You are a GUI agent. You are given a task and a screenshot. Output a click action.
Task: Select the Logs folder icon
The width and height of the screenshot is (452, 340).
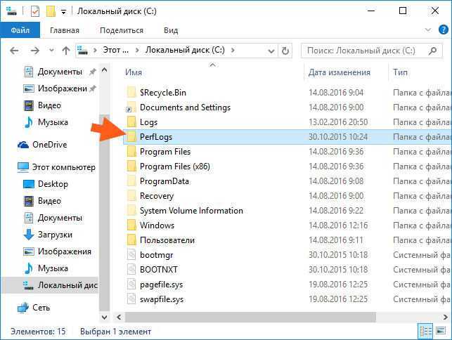click(x=131, y=122)
